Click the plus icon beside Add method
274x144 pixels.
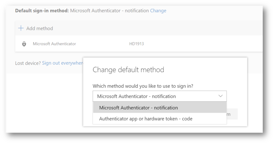click(x=21, y=28)
